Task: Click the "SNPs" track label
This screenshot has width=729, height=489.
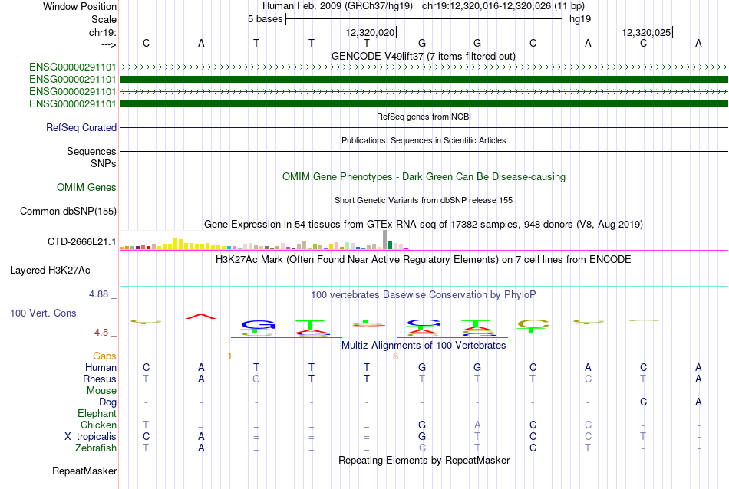Action: 104,163
